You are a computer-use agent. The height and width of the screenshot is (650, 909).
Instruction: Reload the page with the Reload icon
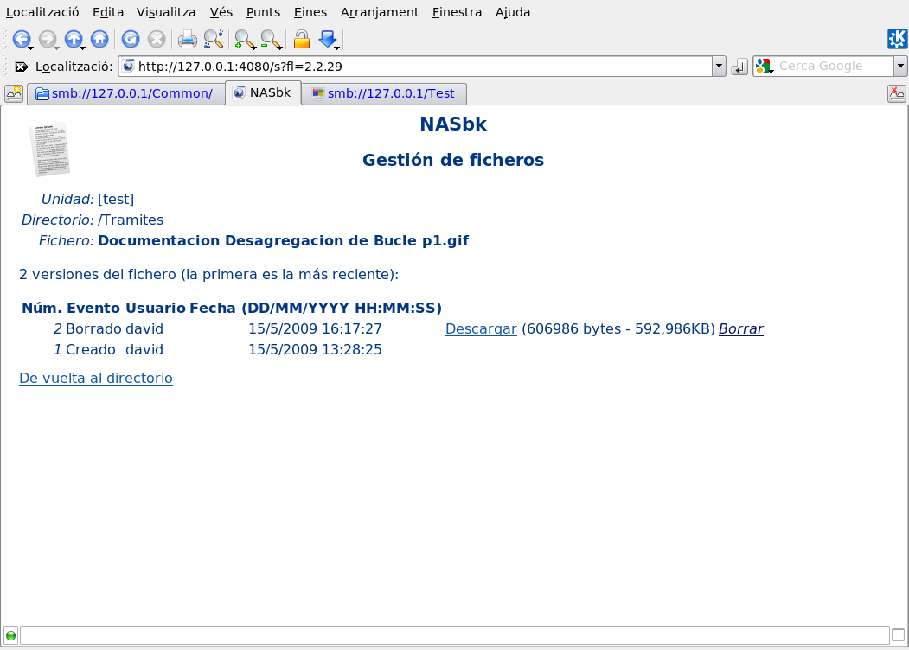(131, 39)
